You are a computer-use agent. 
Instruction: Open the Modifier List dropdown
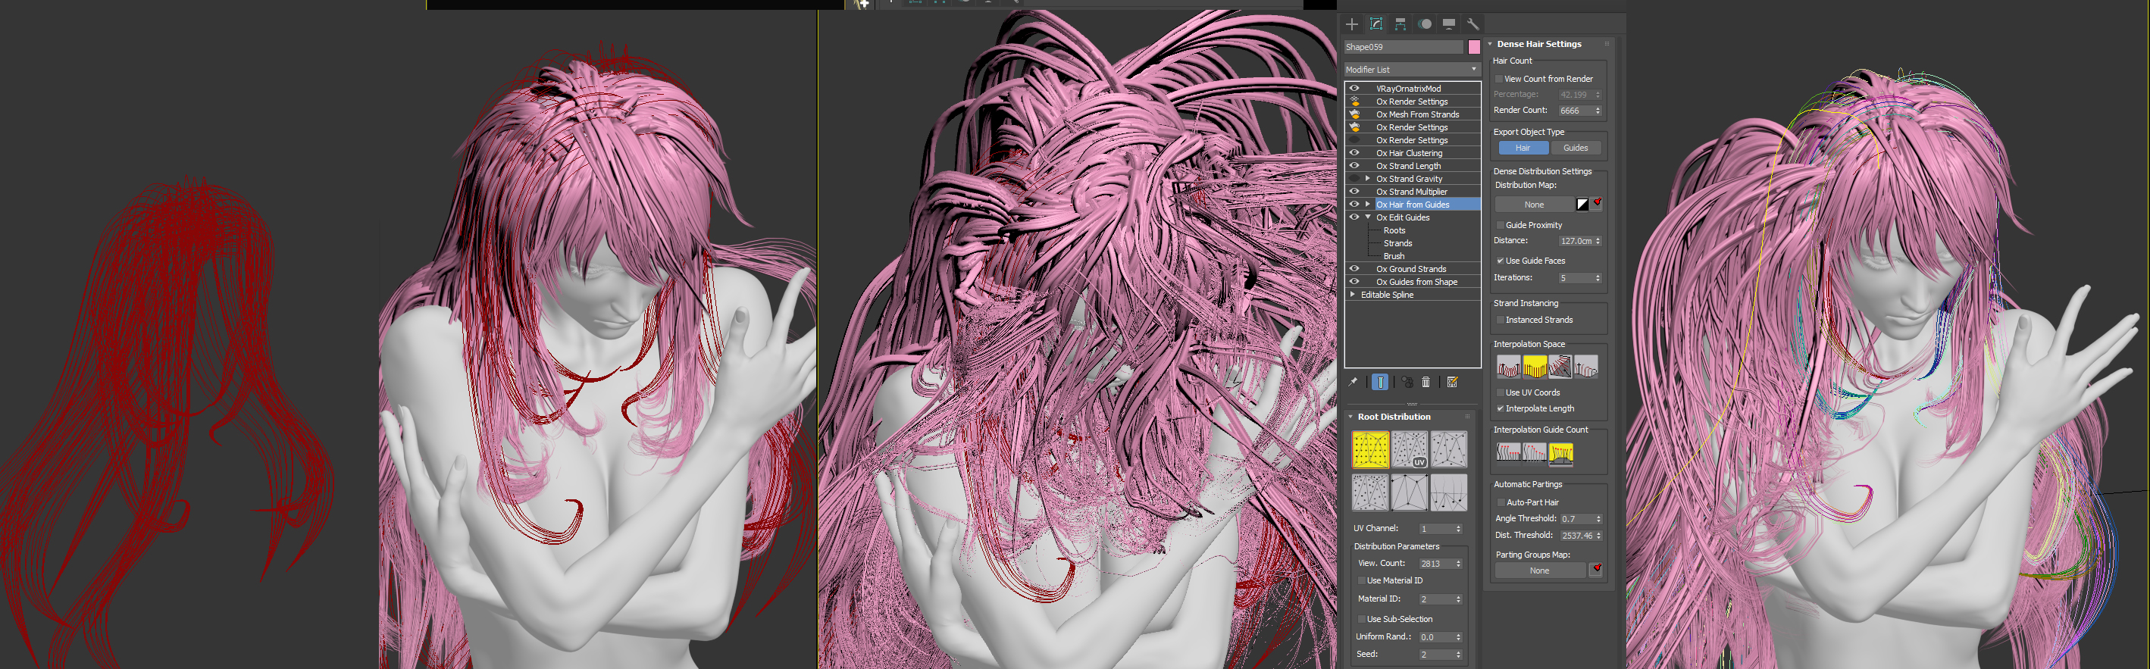pos(1411,69)
